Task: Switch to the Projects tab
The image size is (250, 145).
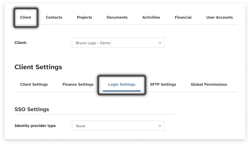Action: pyautogui.click(x=84, y=17)
